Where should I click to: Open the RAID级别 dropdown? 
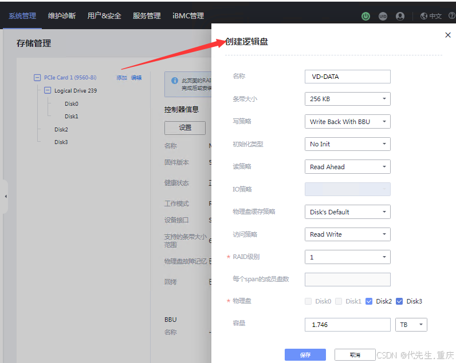point(348,257)
